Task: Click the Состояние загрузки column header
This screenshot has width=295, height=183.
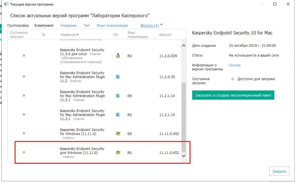Action: [x=19, y=34]
